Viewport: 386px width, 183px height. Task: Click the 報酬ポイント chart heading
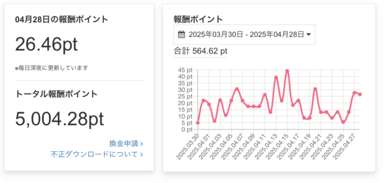(198, 19)
